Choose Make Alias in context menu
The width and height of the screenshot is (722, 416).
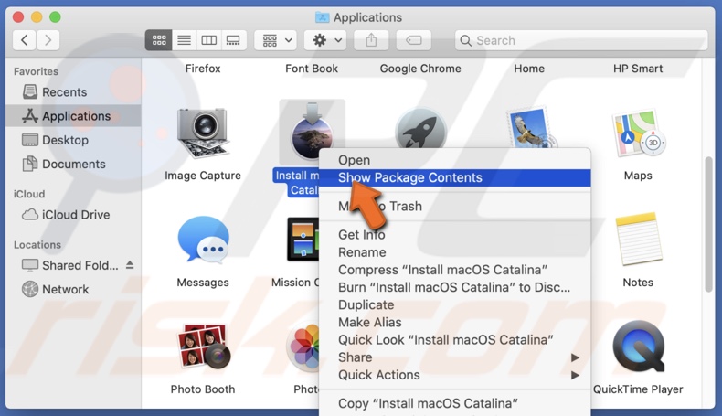[455, 322]
